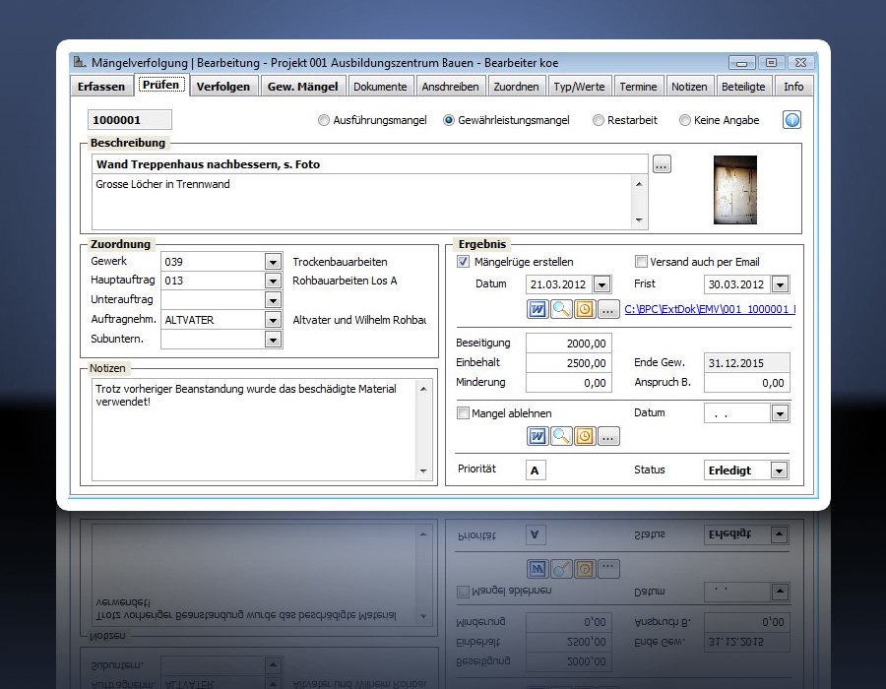886x689 pixels.
Task: Click the ellipsis button under Mangel ablehnen
Action: point(608,436)
